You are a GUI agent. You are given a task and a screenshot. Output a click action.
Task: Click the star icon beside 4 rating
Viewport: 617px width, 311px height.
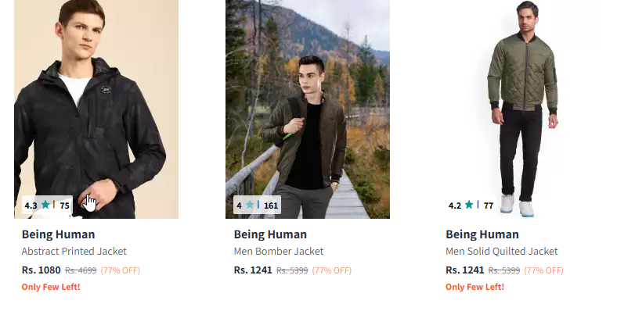(x=250, y=205)
